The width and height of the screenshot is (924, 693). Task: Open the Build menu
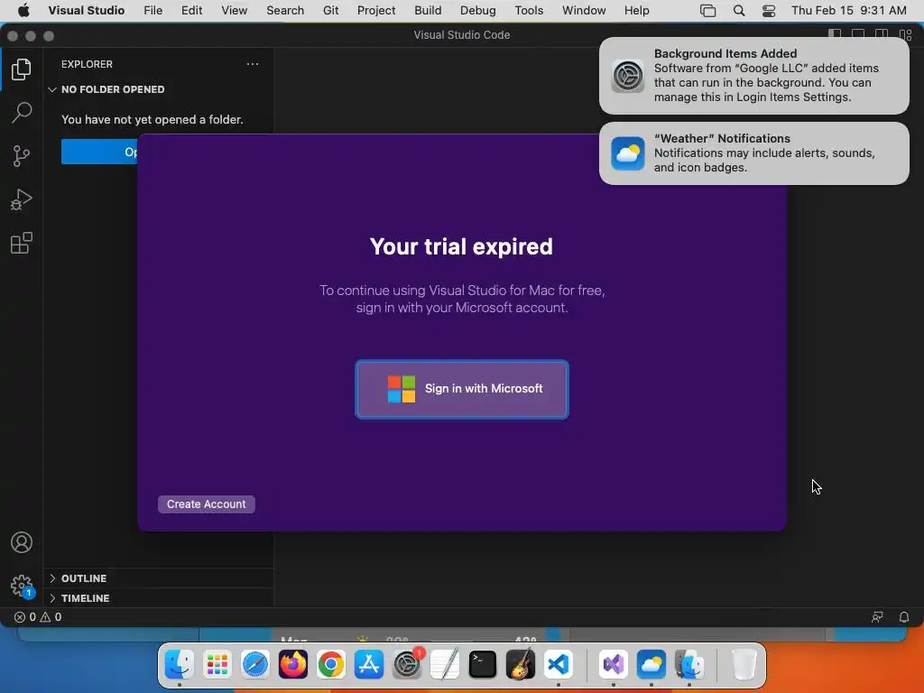click(x=428, y=11)
